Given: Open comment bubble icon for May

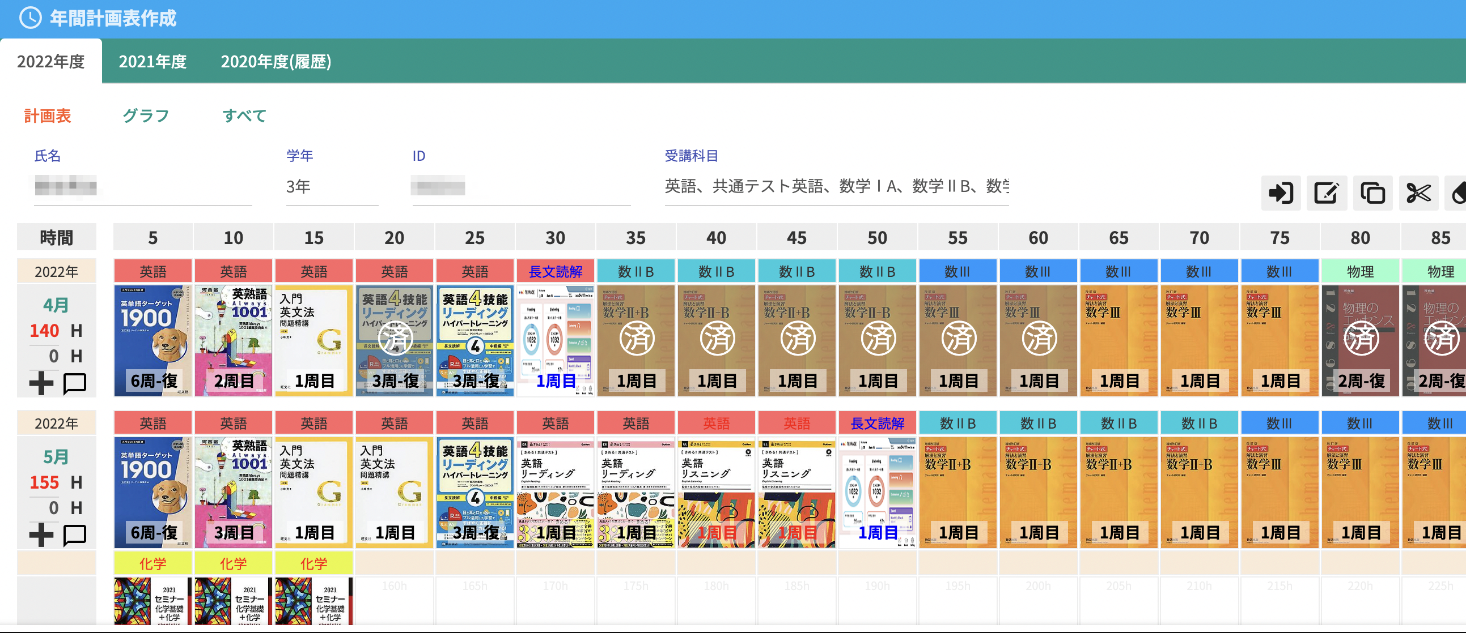Looking at the screenshot, I should point(75,534).
